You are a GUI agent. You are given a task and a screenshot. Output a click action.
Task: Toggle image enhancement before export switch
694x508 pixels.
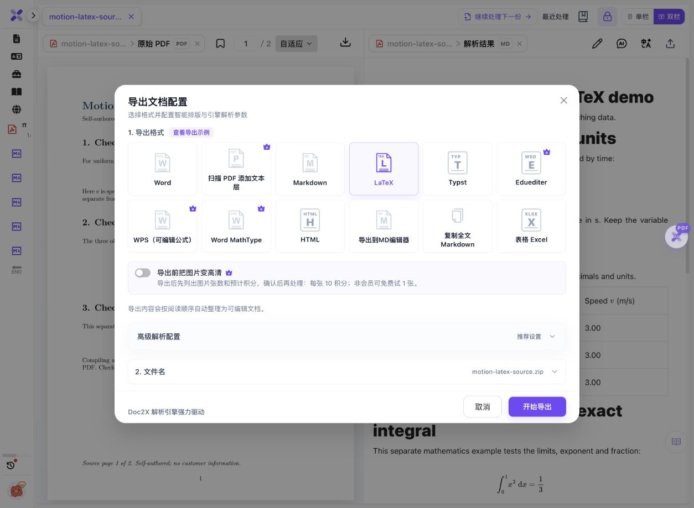coord(143,273)
